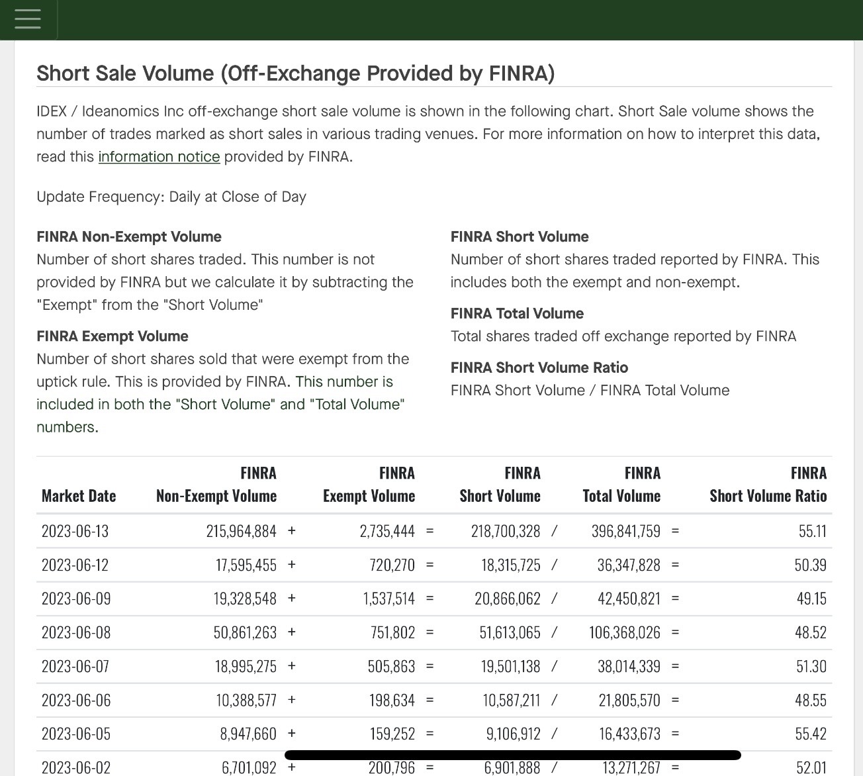The height and width of the screenshot is (776, 863).
Task: Click total volume value 38,014,339
Action: (x=629, y=667)
